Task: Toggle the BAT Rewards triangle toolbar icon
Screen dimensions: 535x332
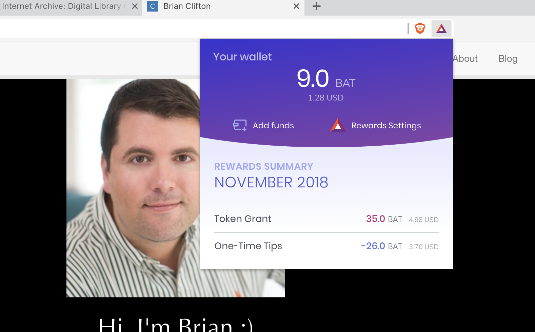Action: tap(441, 29)
